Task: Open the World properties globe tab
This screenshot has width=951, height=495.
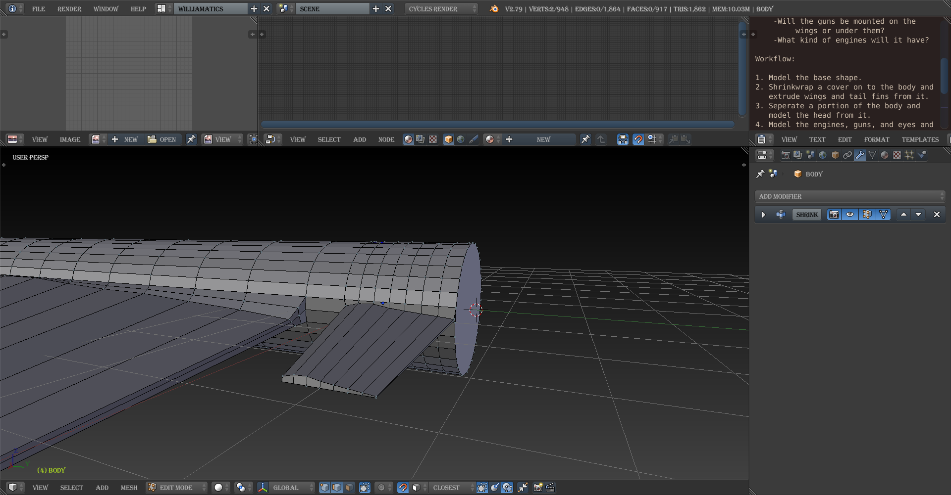Action: pyautogui.click(x=823, y=155)
